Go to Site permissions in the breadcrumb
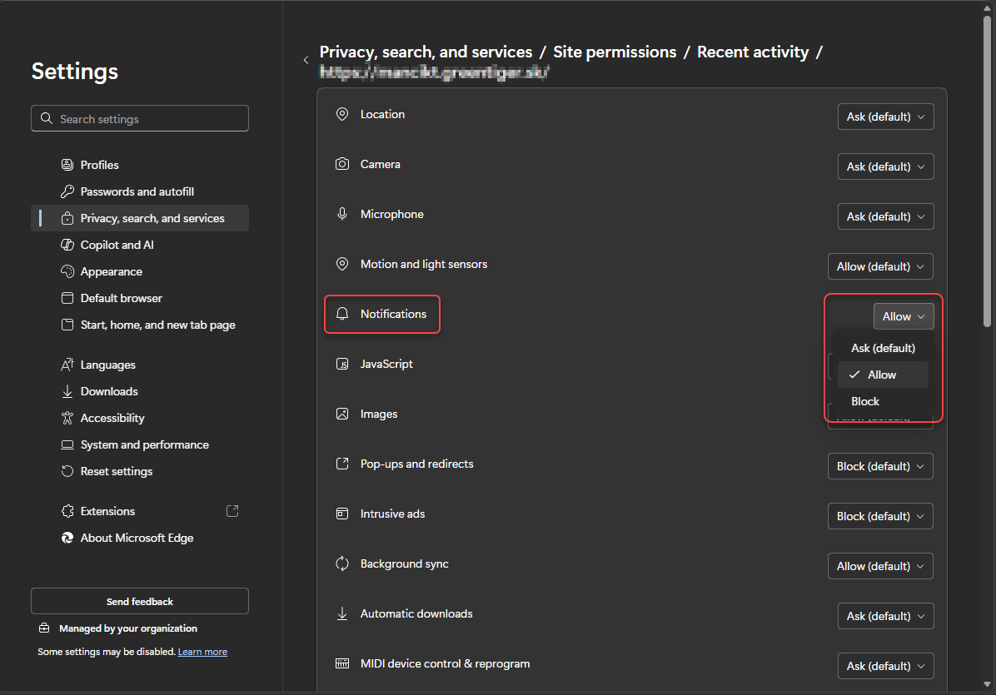 [615, 52]
